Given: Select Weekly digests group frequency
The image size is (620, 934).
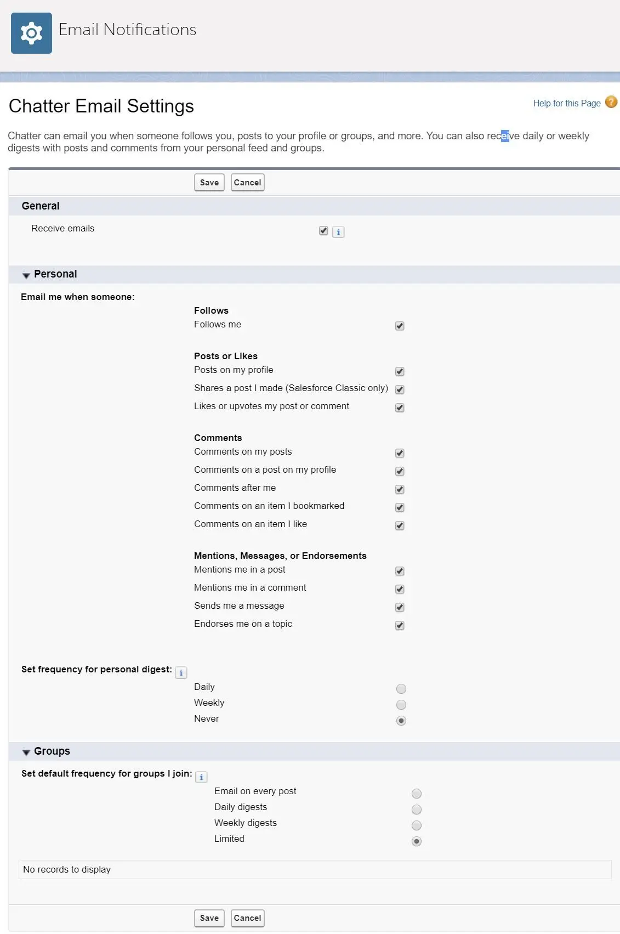Looking at the screenshot, I should click(417, 825).
